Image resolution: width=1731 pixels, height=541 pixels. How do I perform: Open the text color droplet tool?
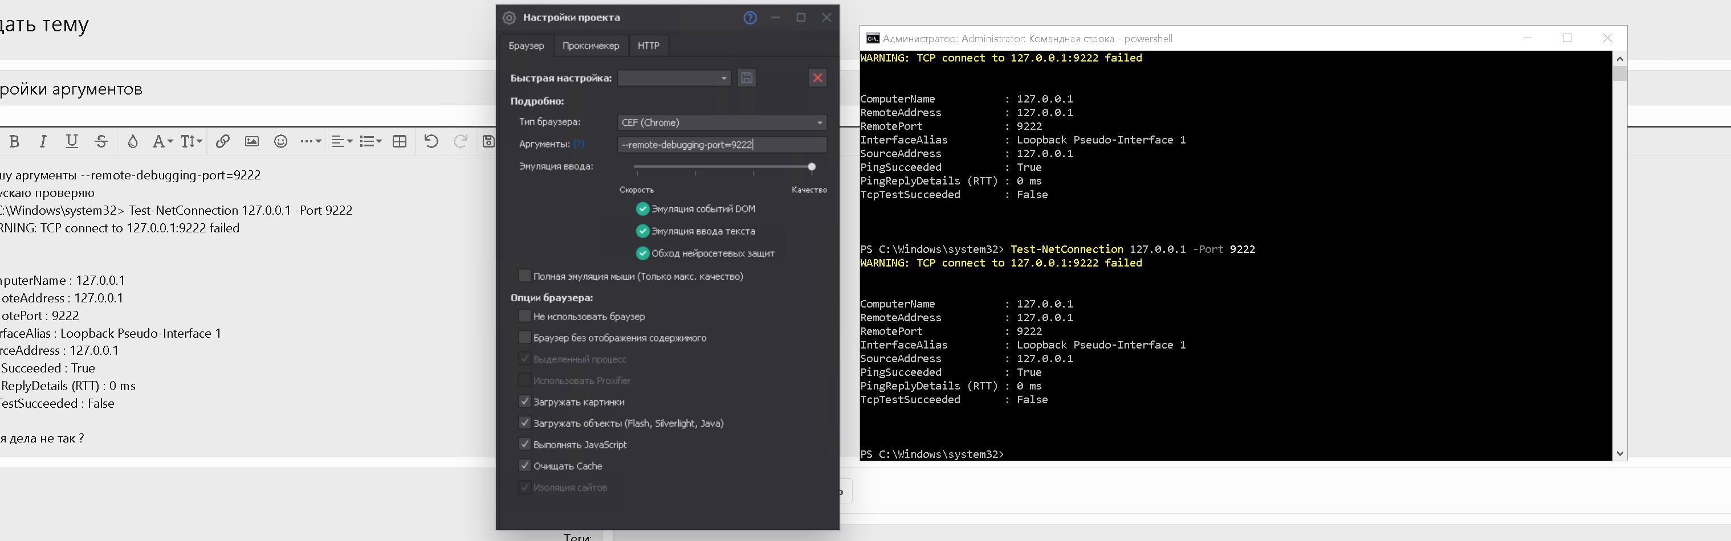tap(132, 141)
